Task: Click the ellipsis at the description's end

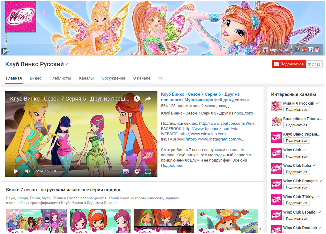Action: click(x=256, y=161)
